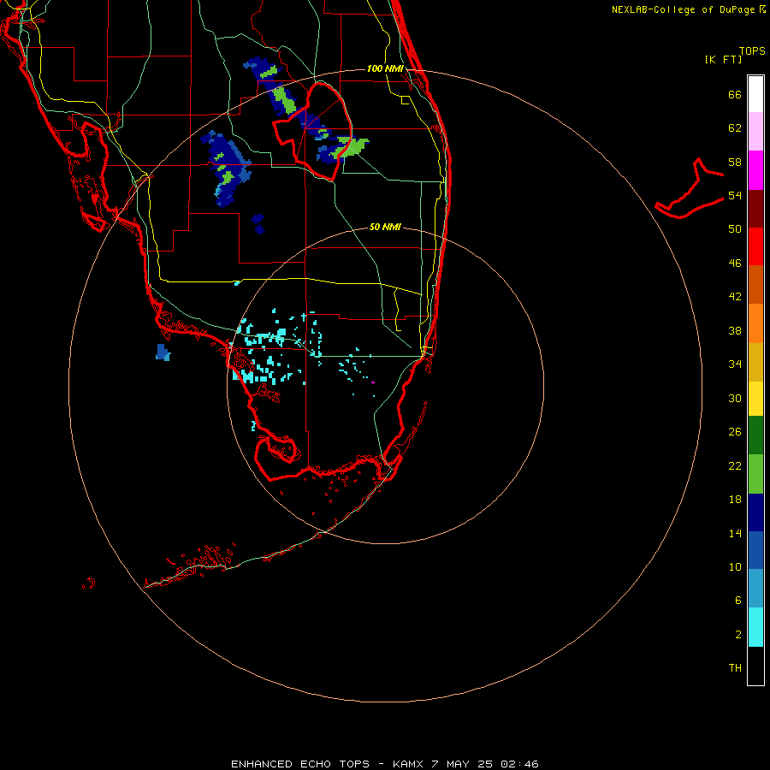
Task: Click the light blue legend swatch
Action: (755, 589)
